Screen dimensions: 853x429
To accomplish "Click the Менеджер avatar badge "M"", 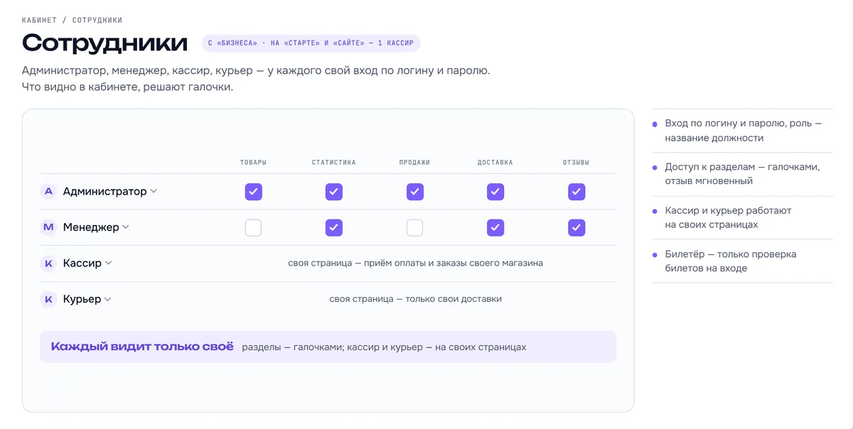I will tap(48, 227).
